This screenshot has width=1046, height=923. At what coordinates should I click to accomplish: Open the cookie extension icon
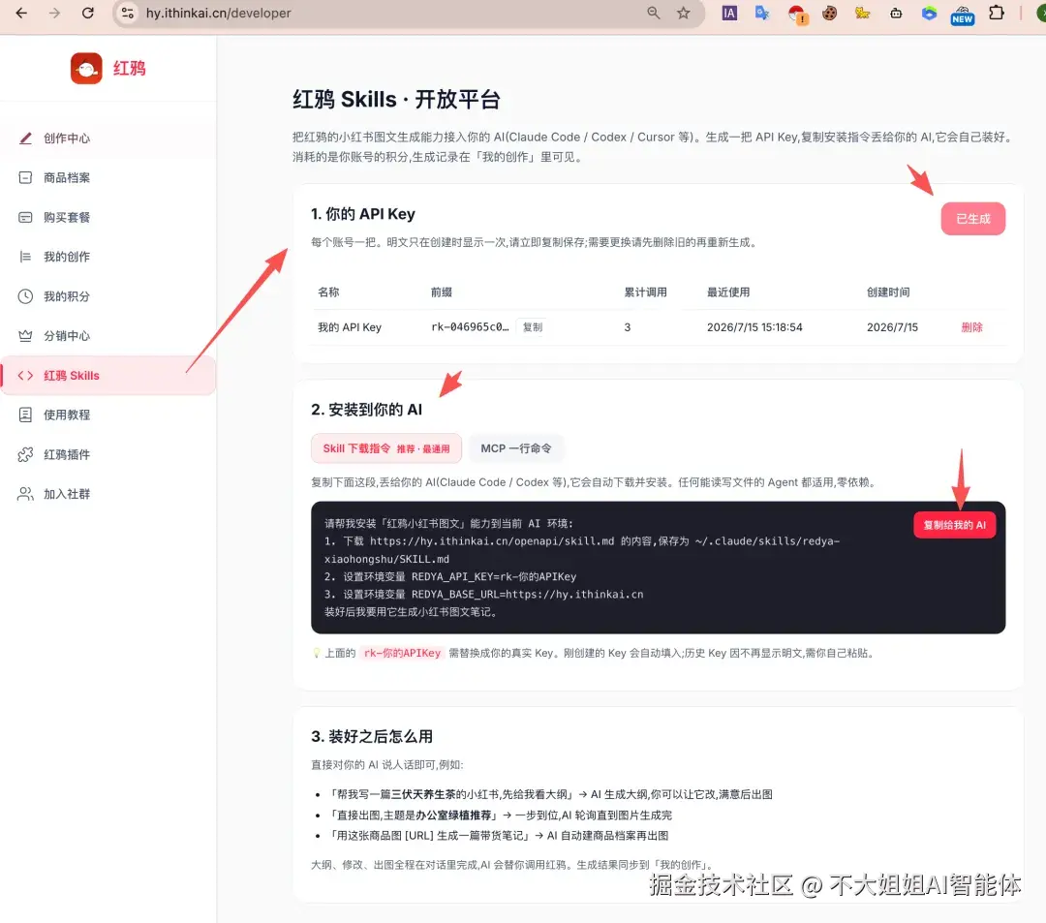coord(829,13)
